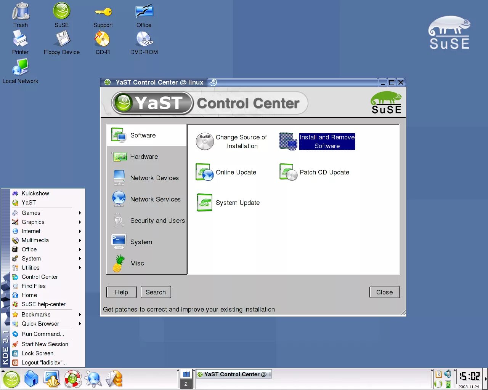The height and width of the screenshot is (390, 488).
Task: Open the web browser globe icon in panel
Action: [93, 379]
